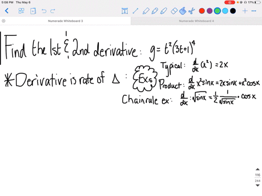Add a new page with the plus-page icon
Screen dimensions: 262x196
pyautogui.click(x=33, y=11)
